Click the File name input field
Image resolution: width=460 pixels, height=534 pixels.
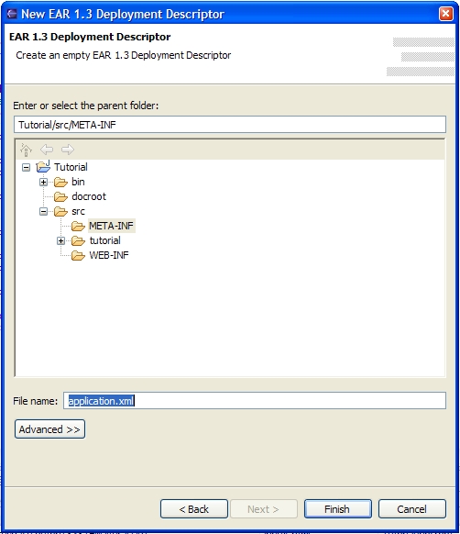coord(255,400)
